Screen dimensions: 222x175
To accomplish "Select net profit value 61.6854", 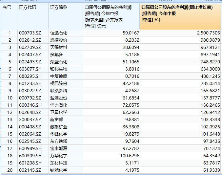I will click(x=111, y=98).
